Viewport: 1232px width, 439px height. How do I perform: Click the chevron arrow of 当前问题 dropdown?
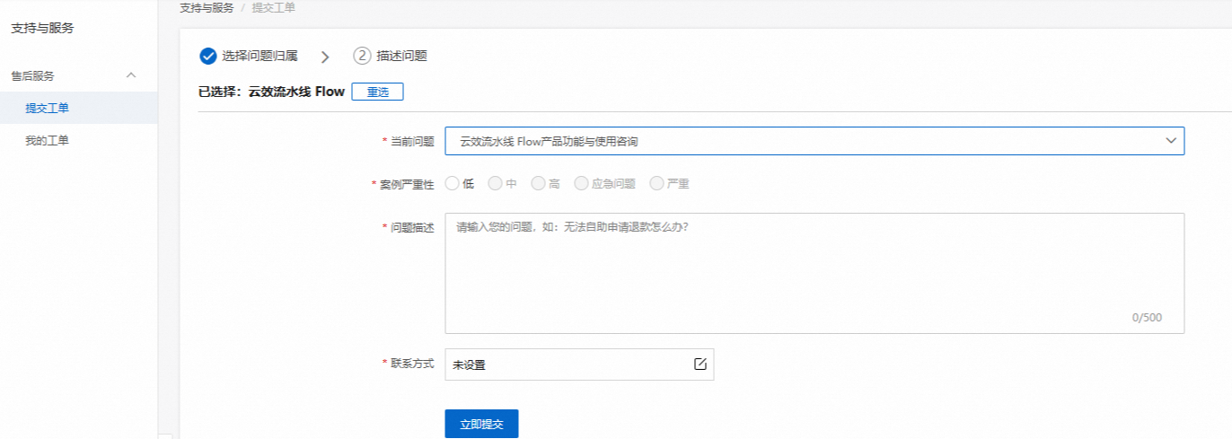(x=1171, y=141)
